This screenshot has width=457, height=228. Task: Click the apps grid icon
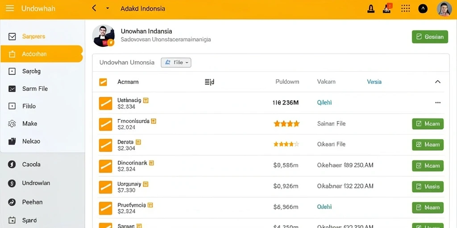pos(405,8)
